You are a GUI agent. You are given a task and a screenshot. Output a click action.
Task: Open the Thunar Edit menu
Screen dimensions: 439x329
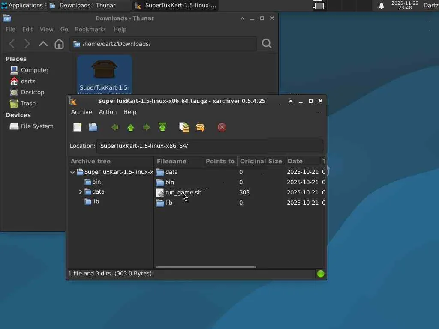coord(28,30)
